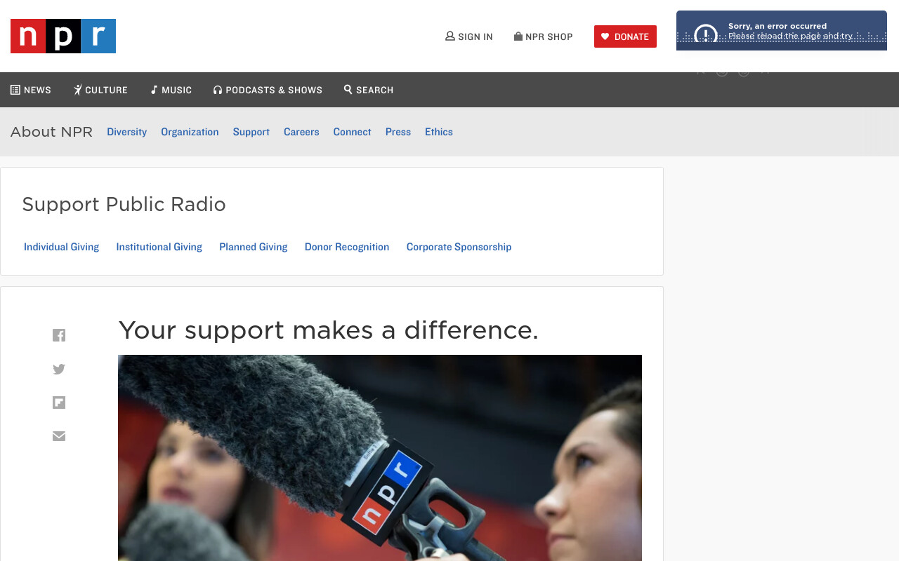Open the Ethics section
The height and width of the screenshot is (561, 899).
point(439,132)
